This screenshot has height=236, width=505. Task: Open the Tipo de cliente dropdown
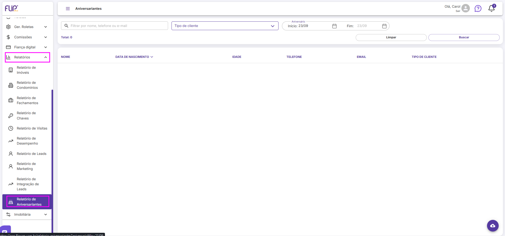(225, 26)
